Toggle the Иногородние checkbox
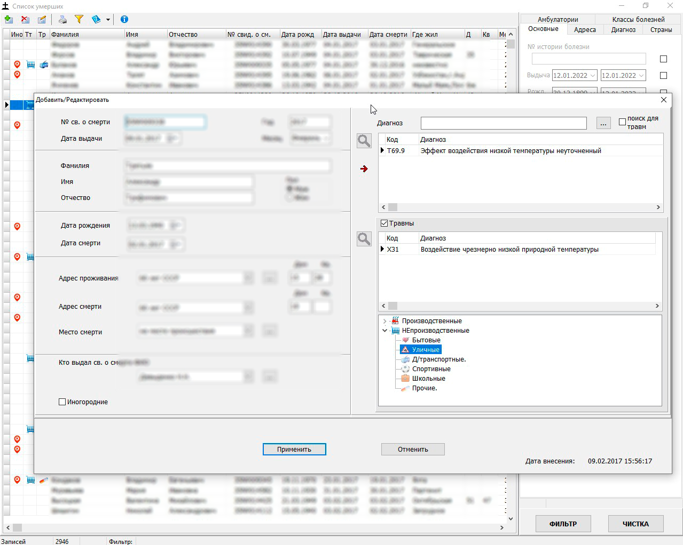 tap(62, 402)
